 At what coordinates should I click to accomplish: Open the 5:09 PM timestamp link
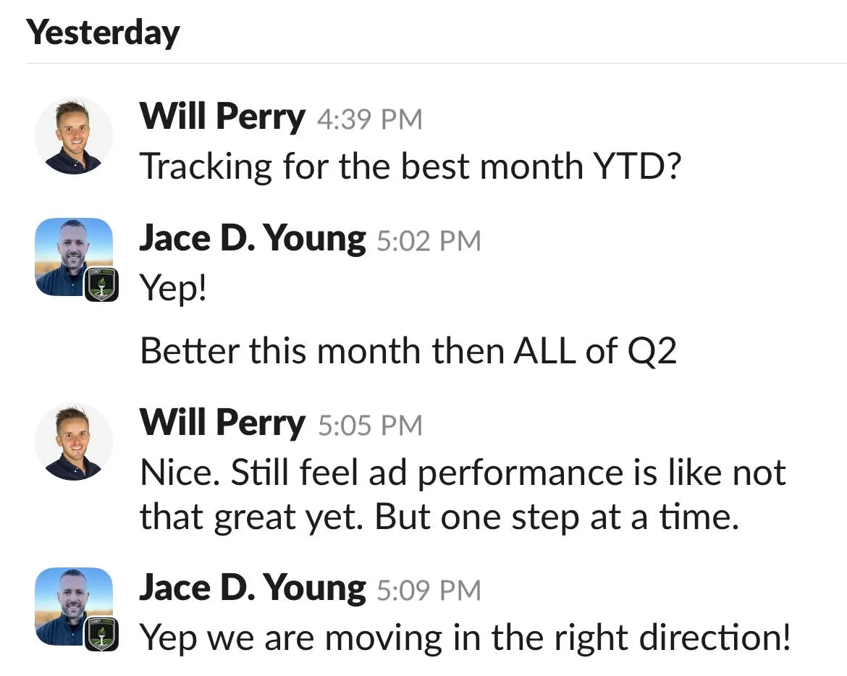[429, 591]
